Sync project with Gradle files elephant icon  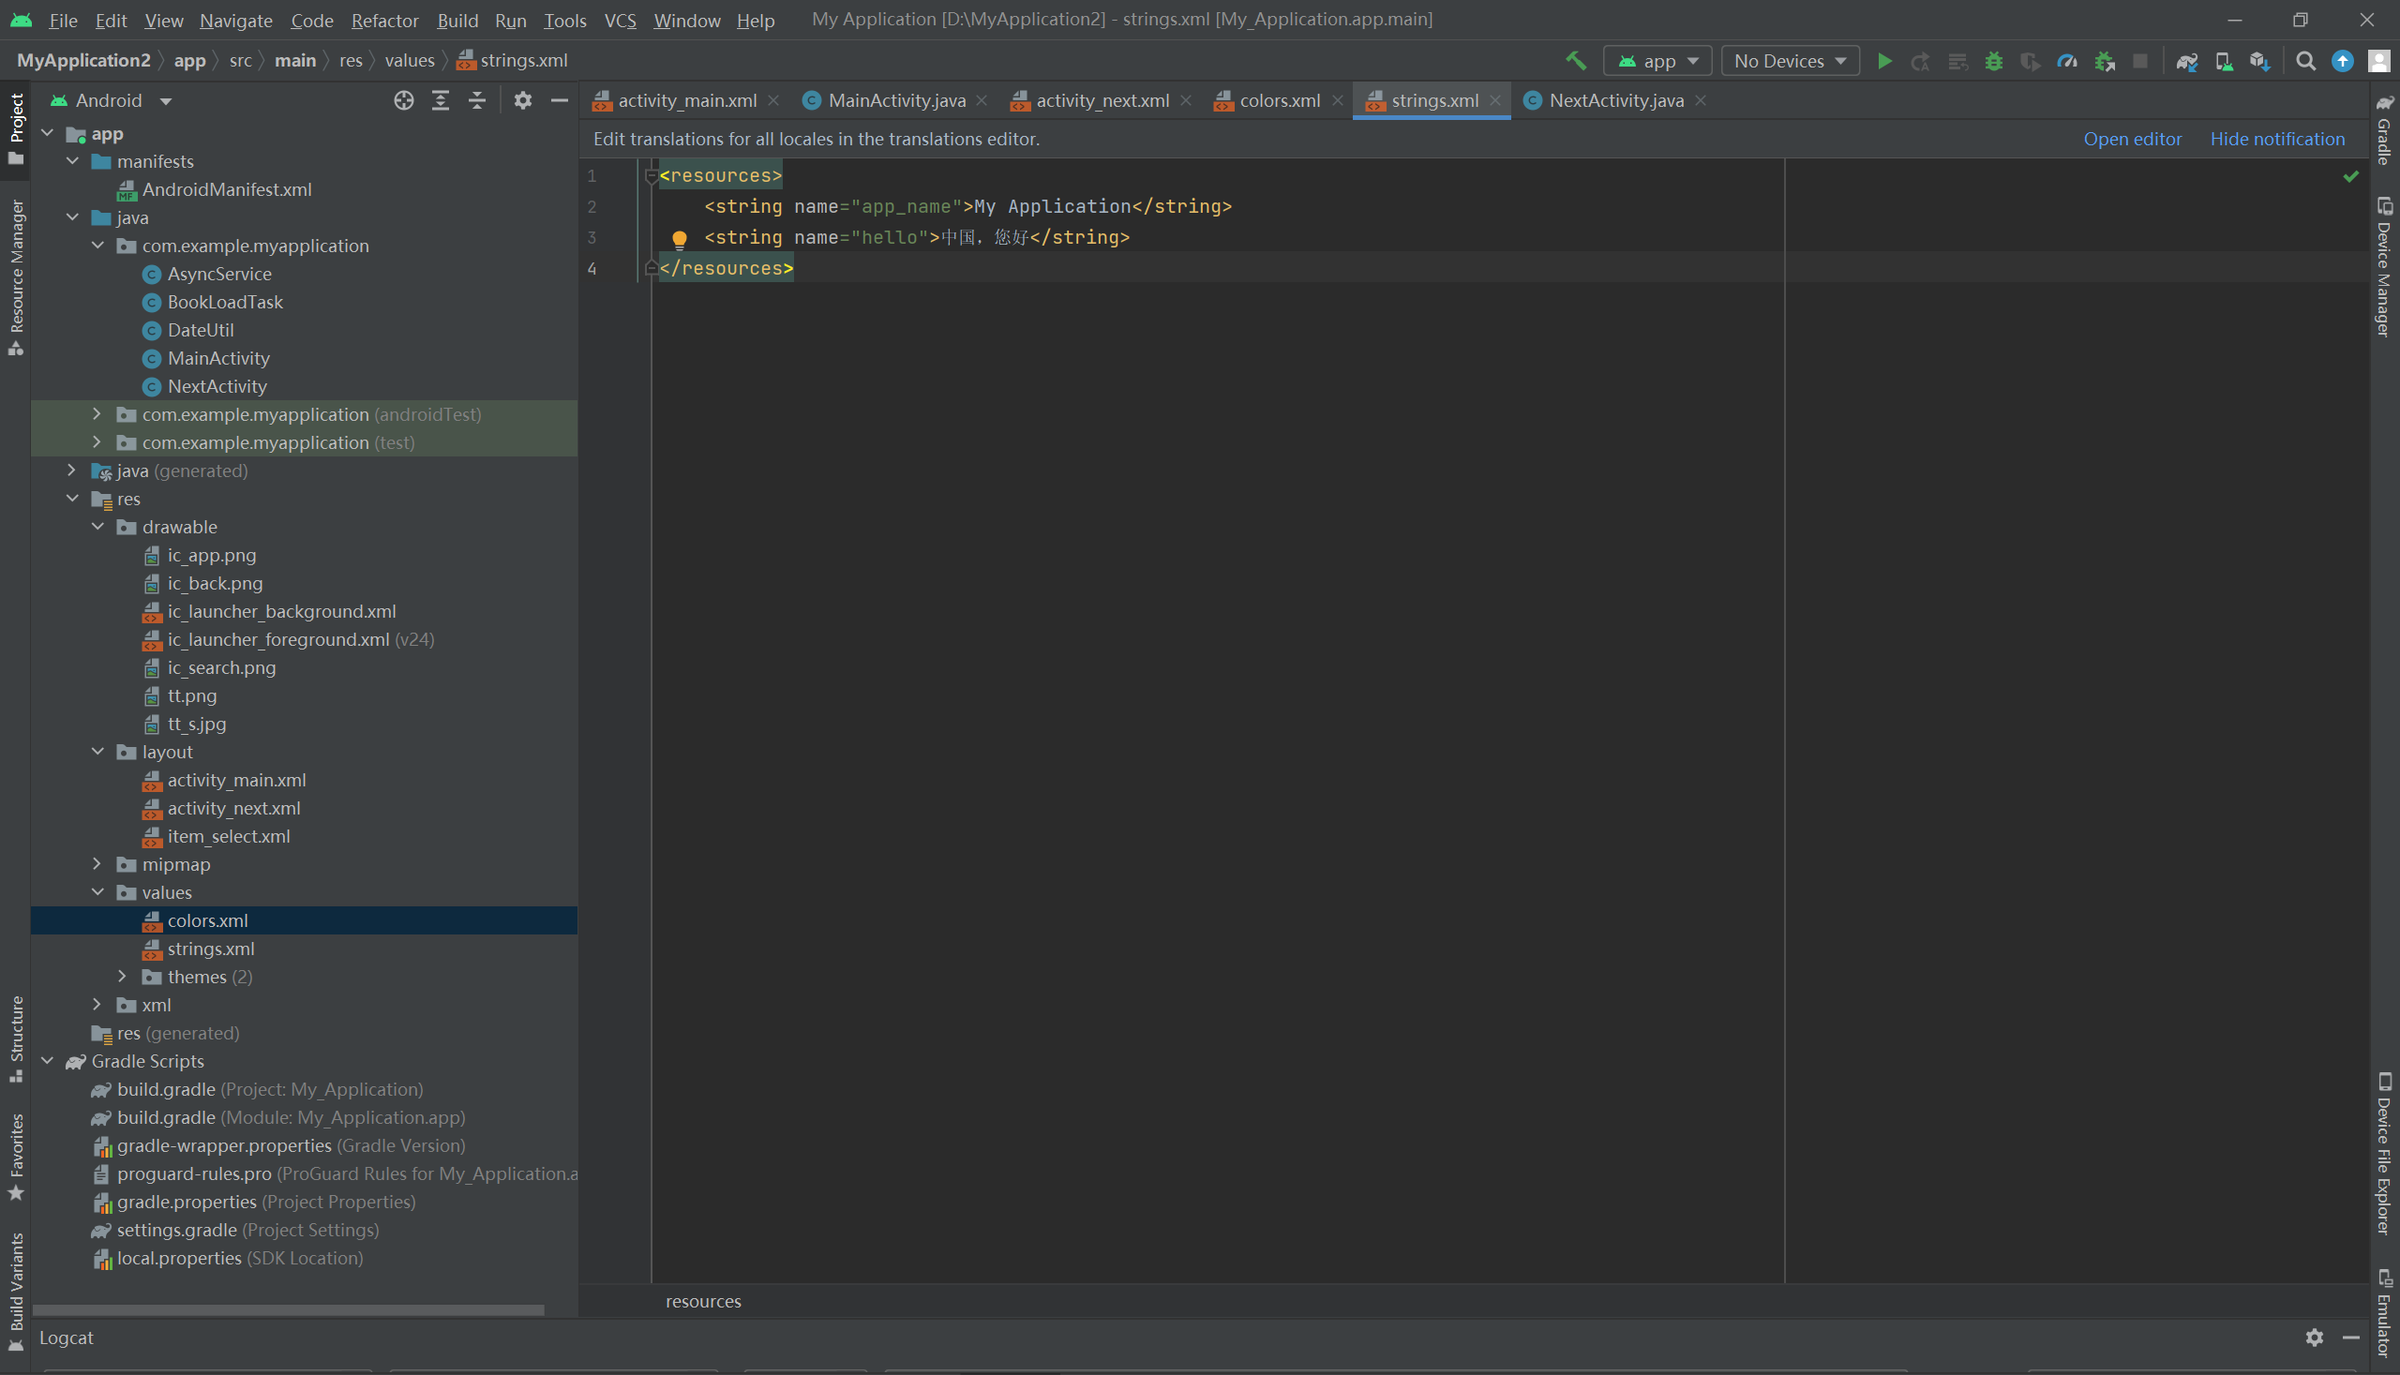pos(2186,61)
